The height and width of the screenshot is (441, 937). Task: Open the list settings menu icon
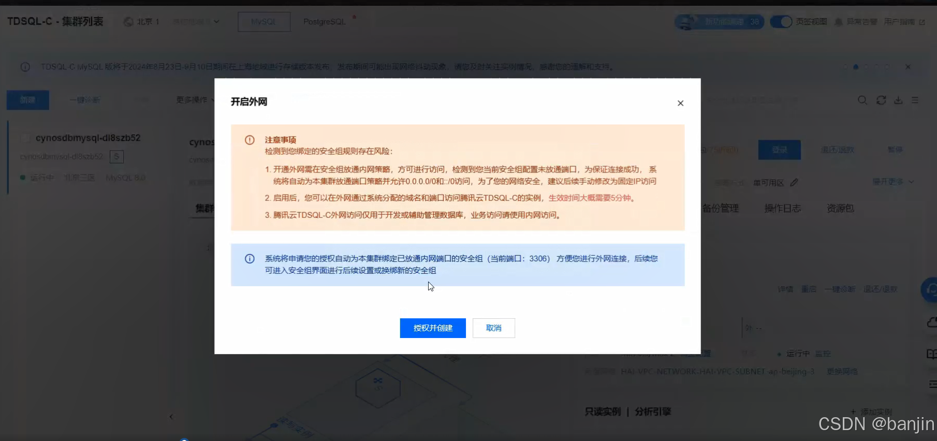click(x=915, y=100)
